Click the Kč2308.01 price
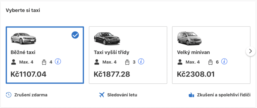The height and width of the screenshot is (108, 257). point(196,74)
